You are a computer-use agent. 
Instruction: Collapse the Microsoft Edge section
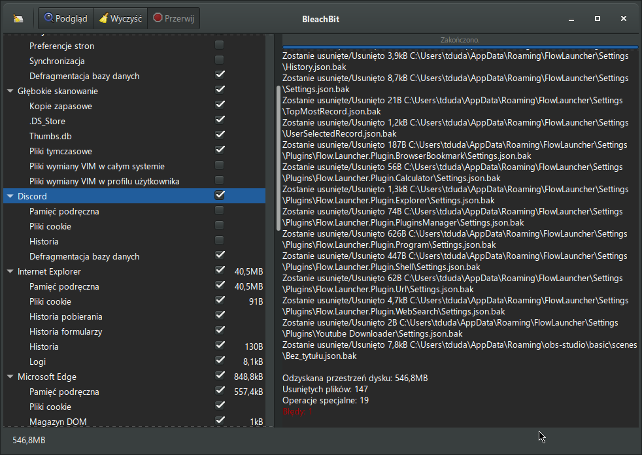[x=10, y=377]
